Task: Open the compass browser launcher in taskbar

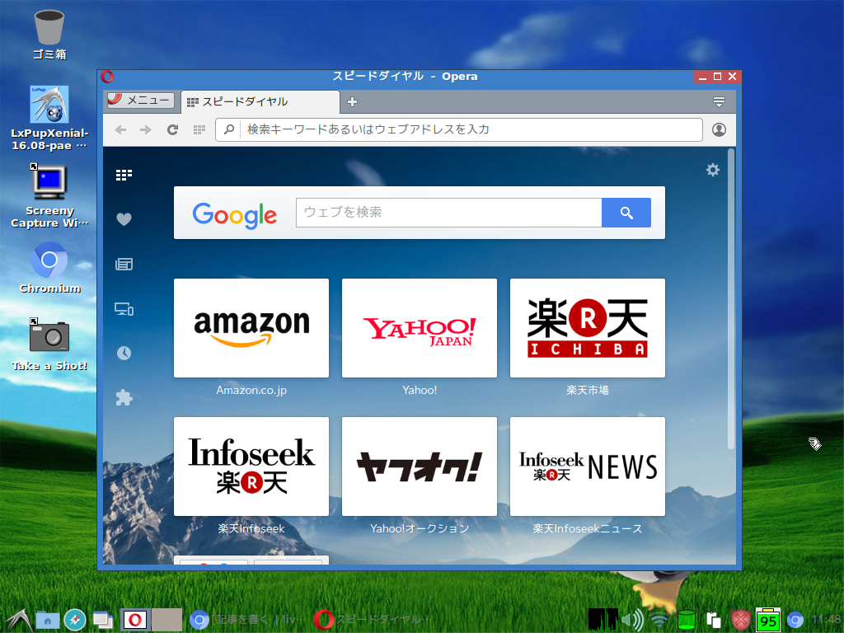Action: coord(75,620)
